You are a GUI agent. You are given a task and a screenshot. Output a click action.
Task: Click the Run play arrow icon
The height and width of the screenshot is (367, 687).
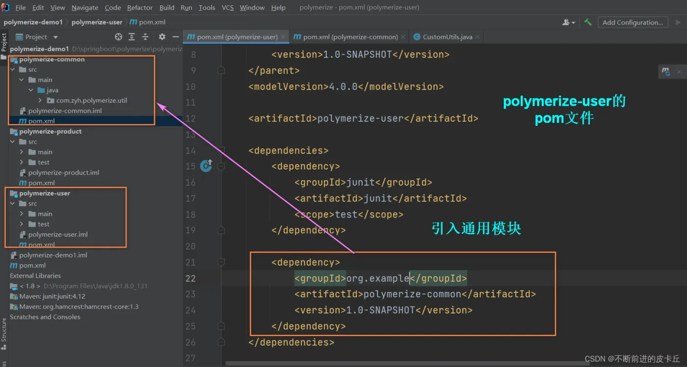pyautogui.click(x=678, y=22)
